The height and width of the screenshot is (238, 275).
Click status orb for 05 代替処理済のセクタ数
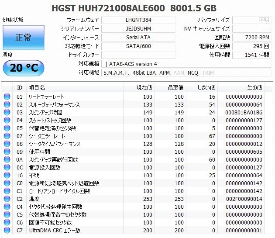[7, 128]
